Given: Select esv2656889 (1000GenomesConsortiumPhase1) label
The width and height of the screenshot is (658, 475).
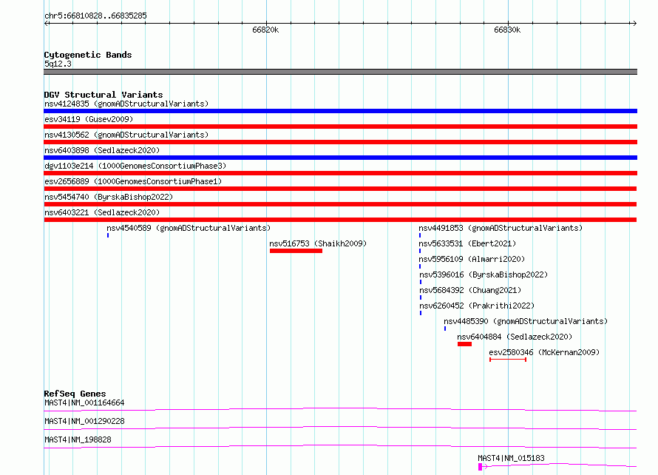Looking at the screenshot, I should tap(133, 181).
